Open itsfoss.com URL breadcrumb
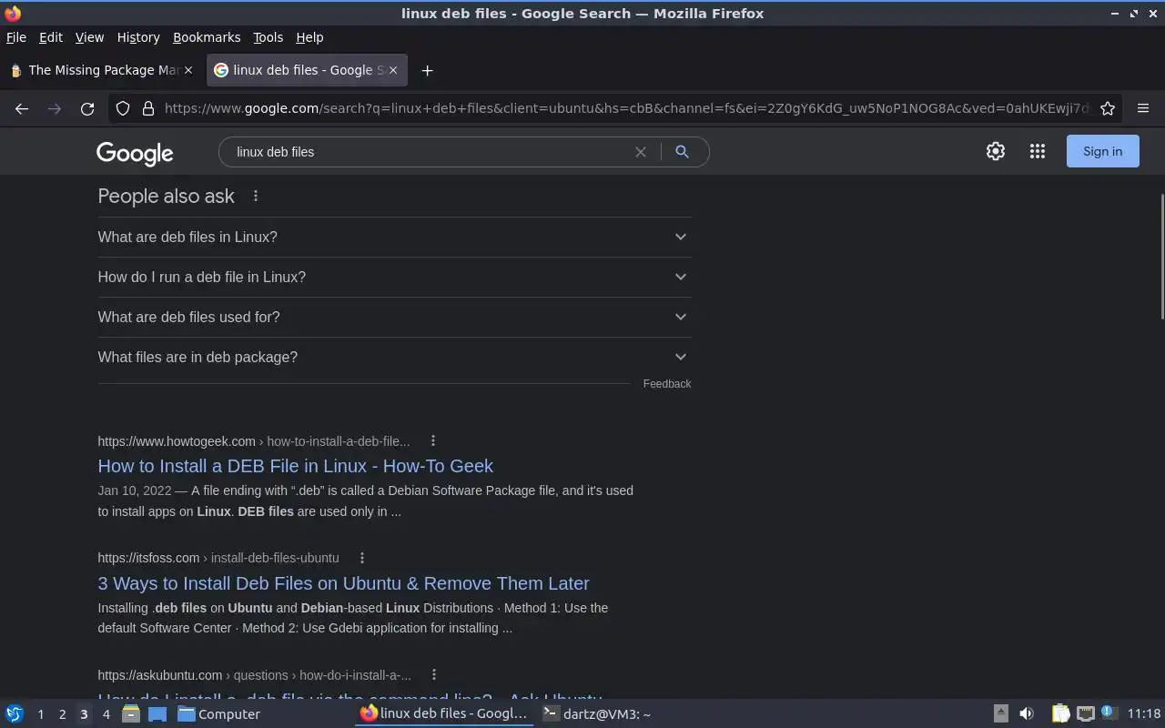1165x728 pixels. tap(218, 558)
